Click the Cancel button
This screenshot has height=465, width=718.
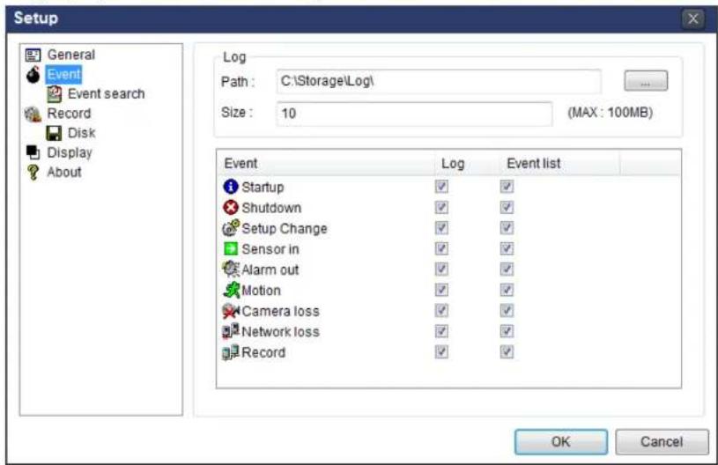click(x=662, y=441)
